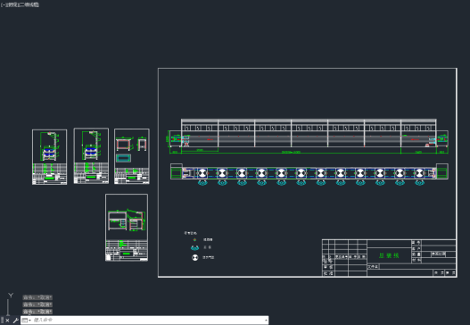The height and width of the screenshot is (325, 470).
Task: Open the viewport controls label in the top corner
Action: point(20,4)
